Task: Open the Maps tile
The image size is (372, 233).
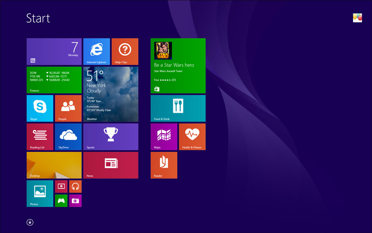Action: click(164, 137)
